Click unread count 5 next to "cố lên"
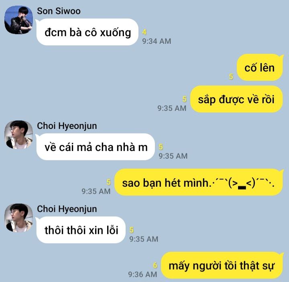The width and height of the screenshot is (289, 282). (231, 77)
